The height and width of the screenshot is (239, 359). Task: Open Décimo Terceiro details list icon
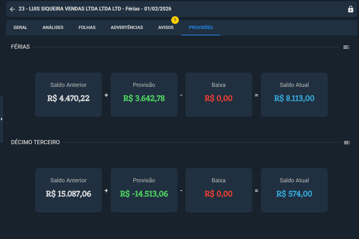coord(347,143)
